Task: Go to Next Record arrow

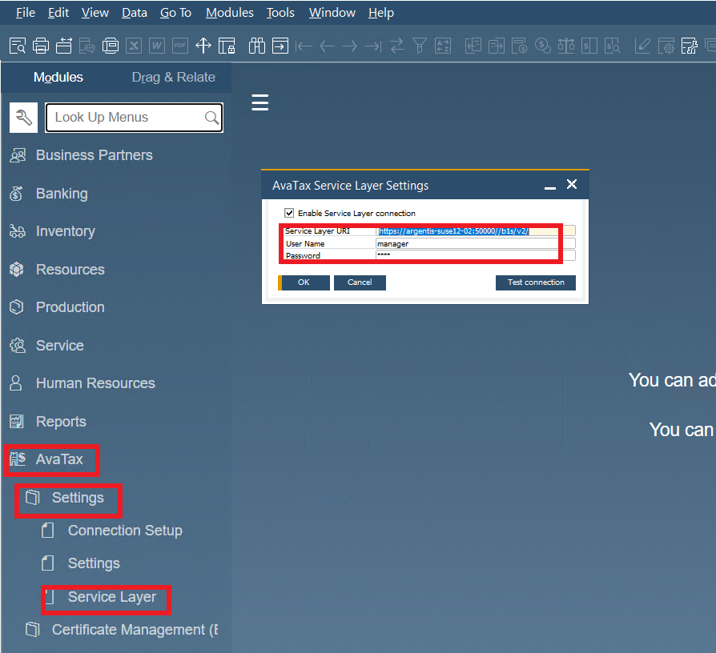Action: (350, 46)
